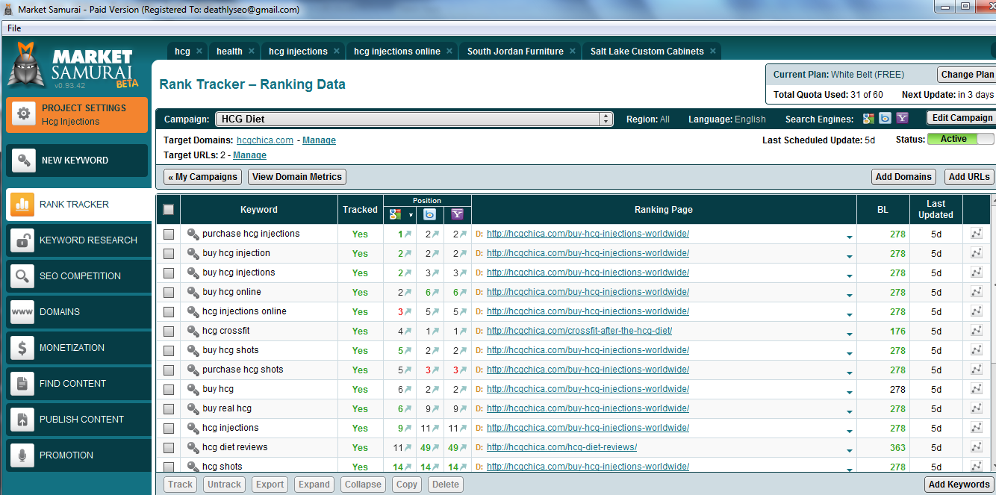Viewport: 996px width, 495px height.
Task: Select the Rank Tracker chart icon
Action: pos(22,204)
